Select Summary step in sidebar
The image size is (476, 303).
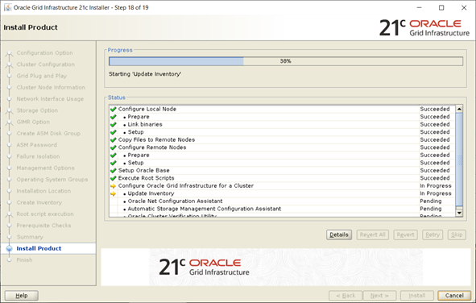[30, 237]
